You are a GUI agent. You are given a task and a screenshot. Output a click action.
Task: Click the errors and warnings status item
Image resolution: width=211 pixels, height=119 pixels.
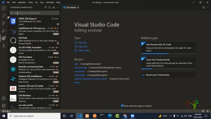6,111
